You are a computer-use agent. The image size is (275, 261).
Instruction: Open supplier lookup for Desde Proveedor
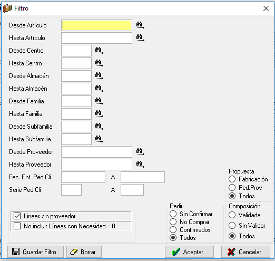coord(140,152)
